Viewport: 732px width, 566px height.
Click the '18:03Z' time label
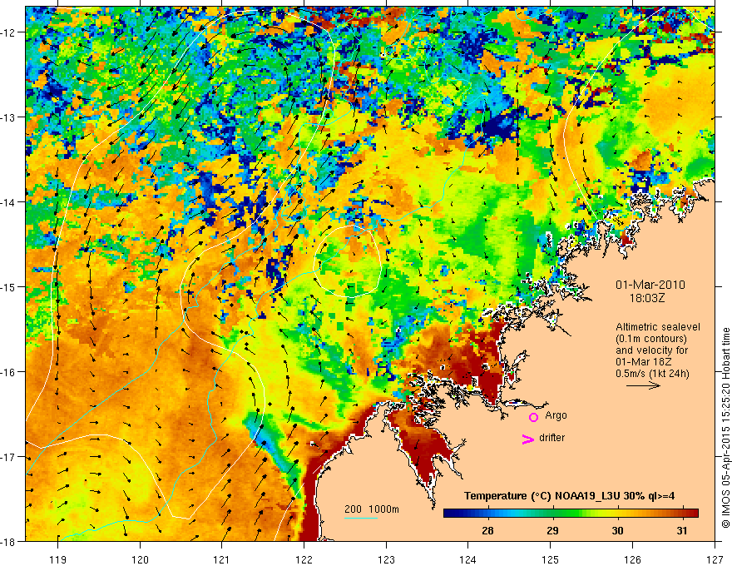(646, 298)
